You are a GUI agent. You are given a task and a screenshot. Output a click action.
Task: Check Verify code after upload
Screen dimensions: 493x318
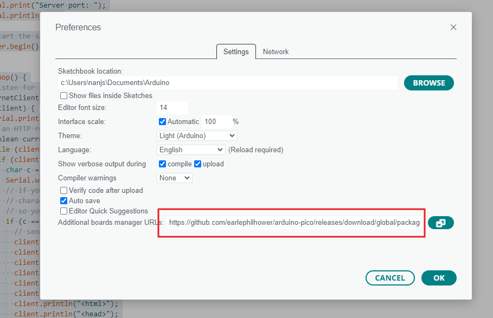[x=63, y=190]
